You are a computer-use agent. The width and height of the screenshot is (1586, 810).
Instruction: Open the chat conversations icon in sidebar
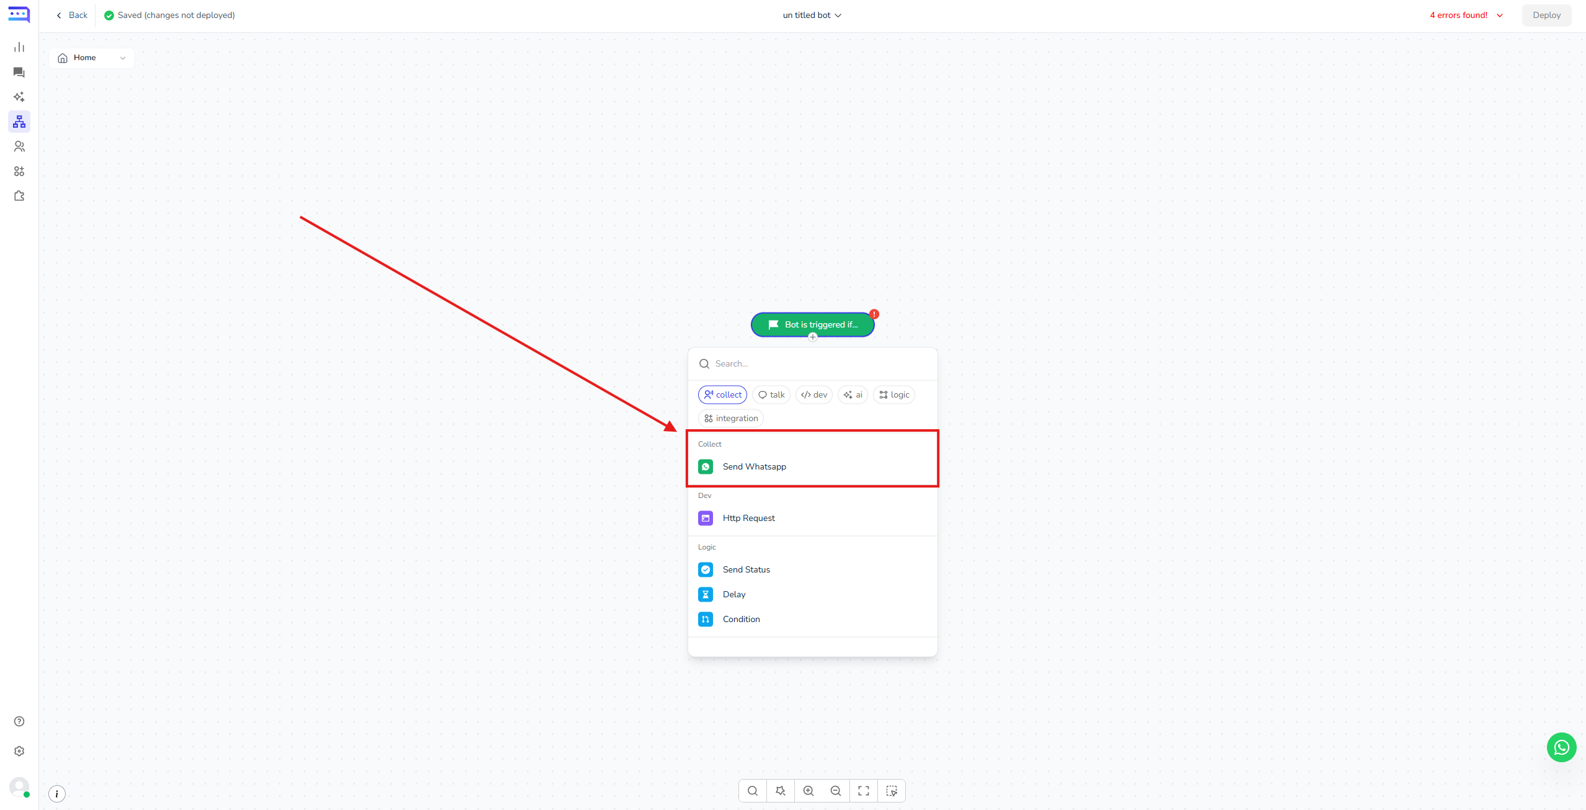click(19, 72)
